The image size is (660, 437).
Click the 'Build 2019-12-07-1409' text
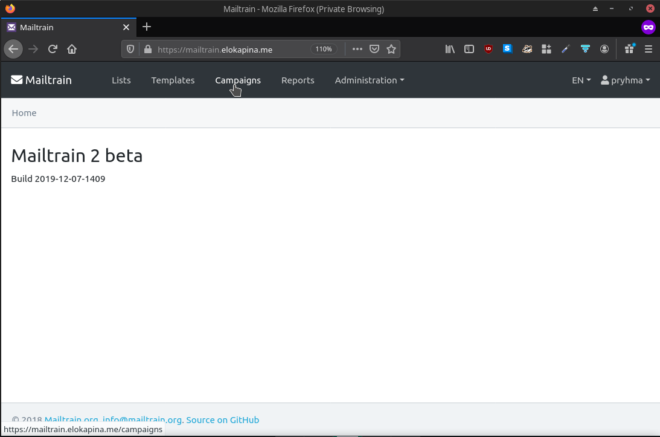point(58,179)
